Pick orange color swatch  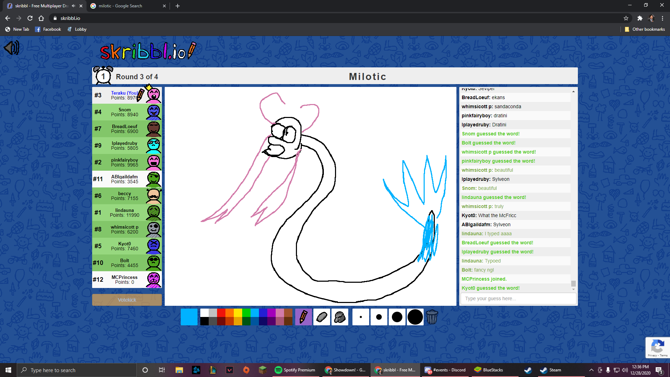click(x=230, y=313)
